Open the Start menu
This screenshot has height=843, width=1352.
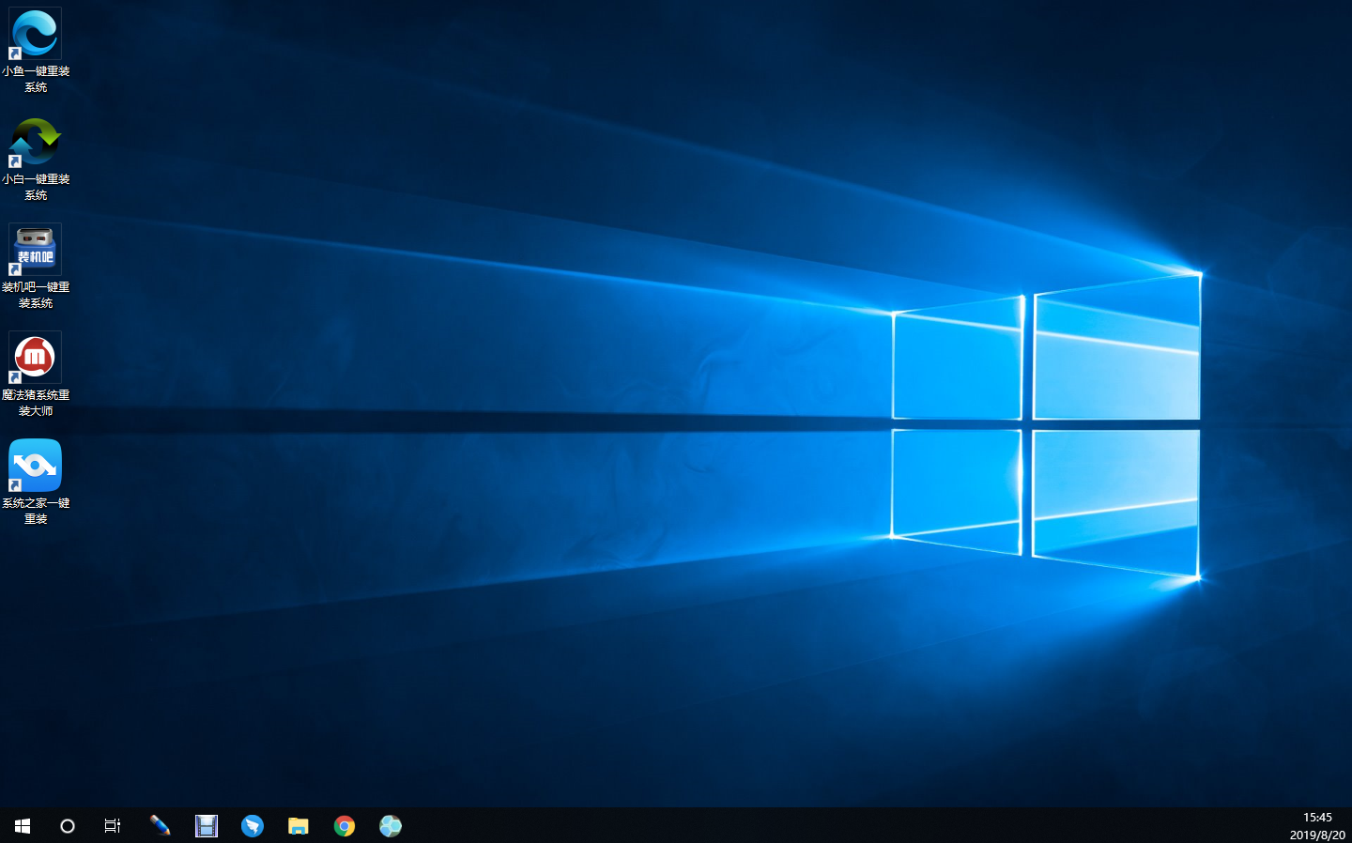click(x=21, y=825)
